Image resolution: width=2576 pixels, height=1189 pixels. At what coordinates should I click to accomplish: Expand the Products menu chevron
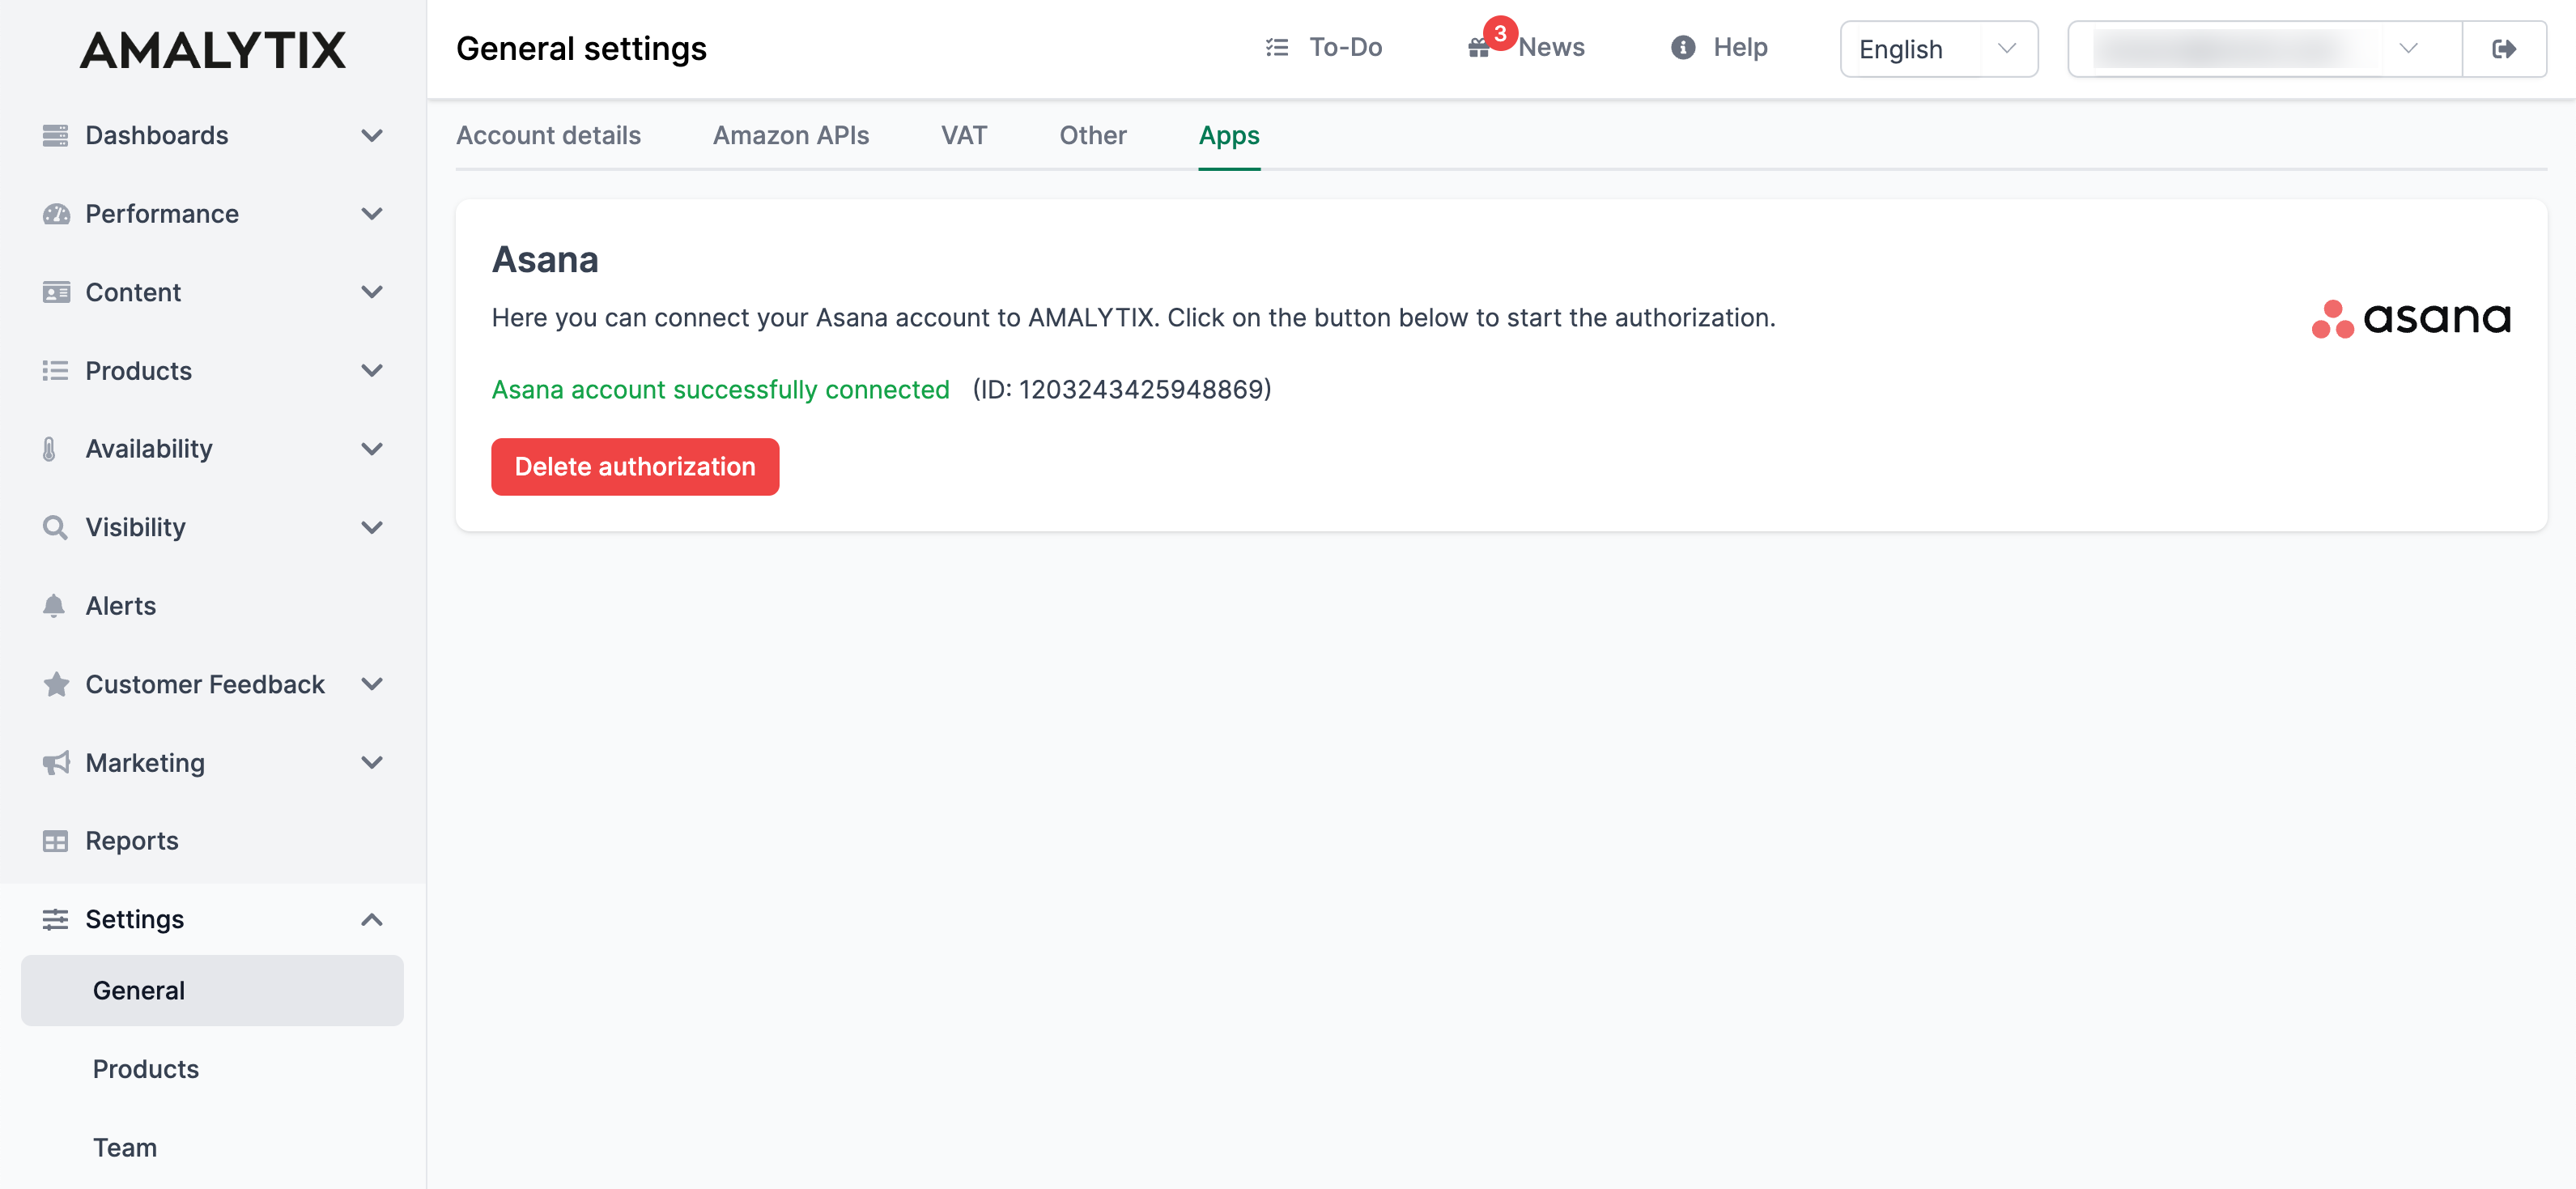pyautogui.click(x=372, y=371)
